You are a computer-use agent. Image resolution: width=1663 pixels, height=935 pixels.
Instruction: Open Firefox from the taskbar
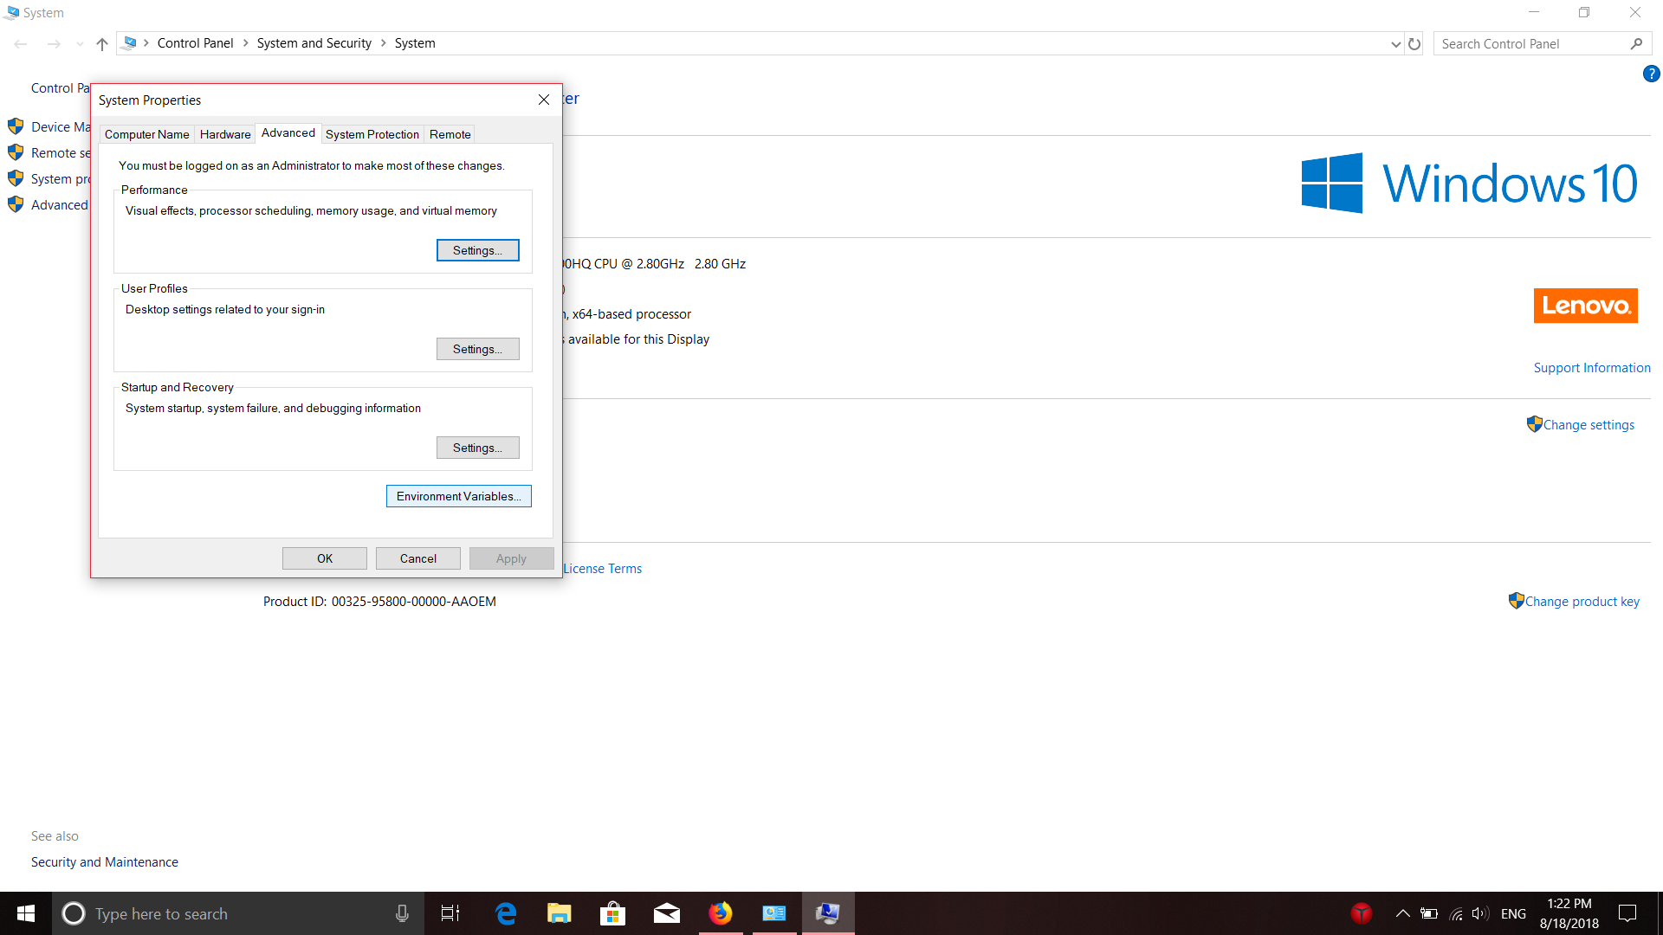click(x=720, y=913)
